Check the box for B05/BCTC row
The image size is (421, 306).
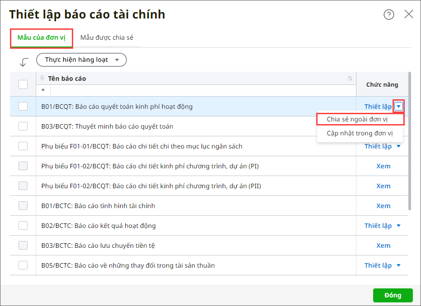coord(23,265)
